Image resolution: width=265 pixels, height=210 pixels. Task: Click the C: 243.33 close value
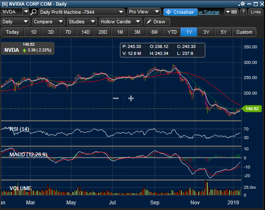point(186,47)
